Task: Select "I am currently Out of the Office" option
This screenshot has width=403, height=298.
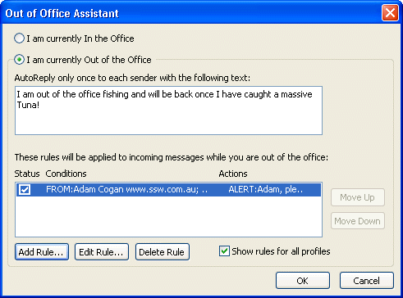Action: tap(19, 60)
